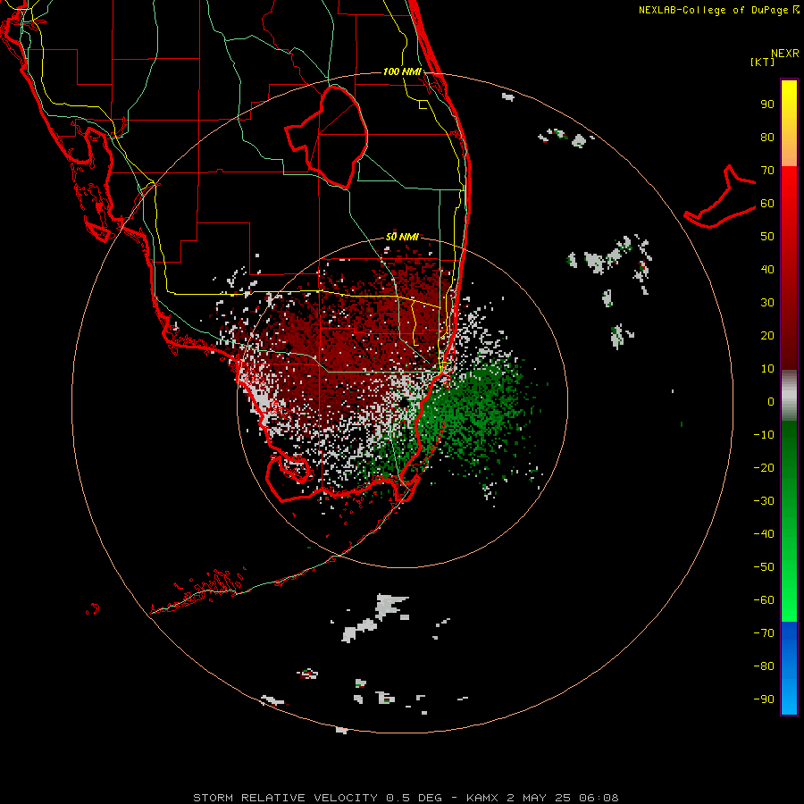Click the 06:08 timestamp

(599, 798)
